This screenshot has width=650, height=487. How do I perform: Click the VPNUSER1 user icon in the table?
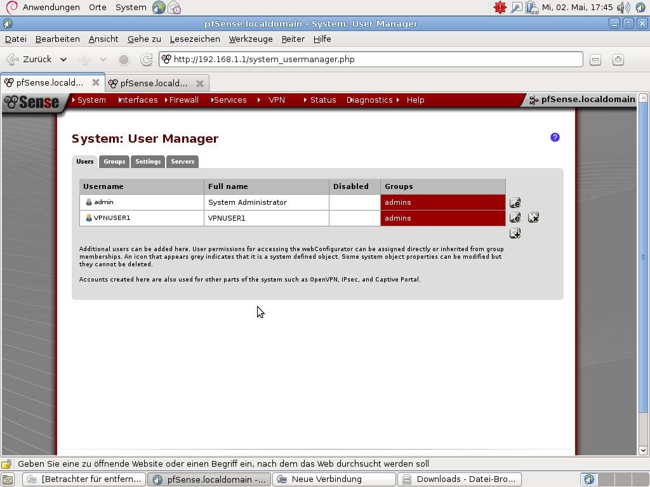tap(89, 218)
